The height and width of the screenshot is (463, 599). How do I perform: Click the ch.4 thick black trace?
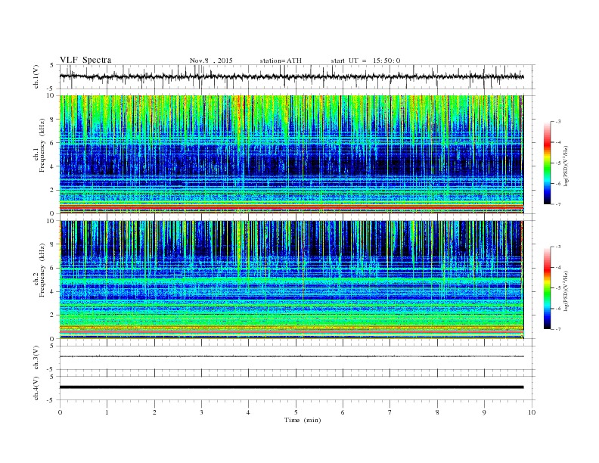pyautogui.click(x=292, y=387)
